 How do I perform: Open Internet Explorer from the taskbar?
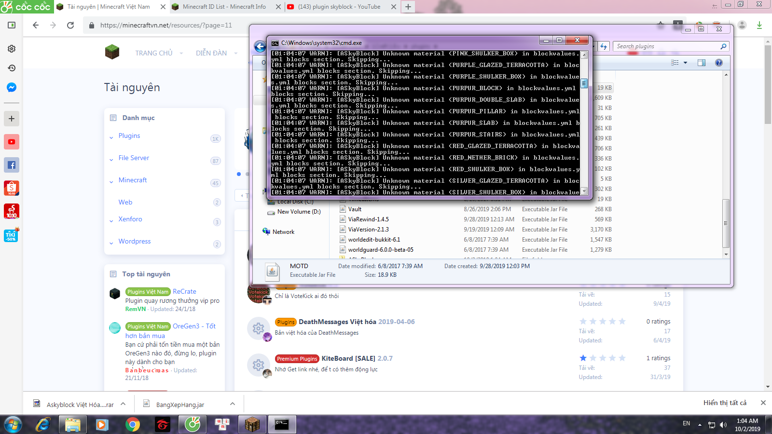(x=43, y=424)
